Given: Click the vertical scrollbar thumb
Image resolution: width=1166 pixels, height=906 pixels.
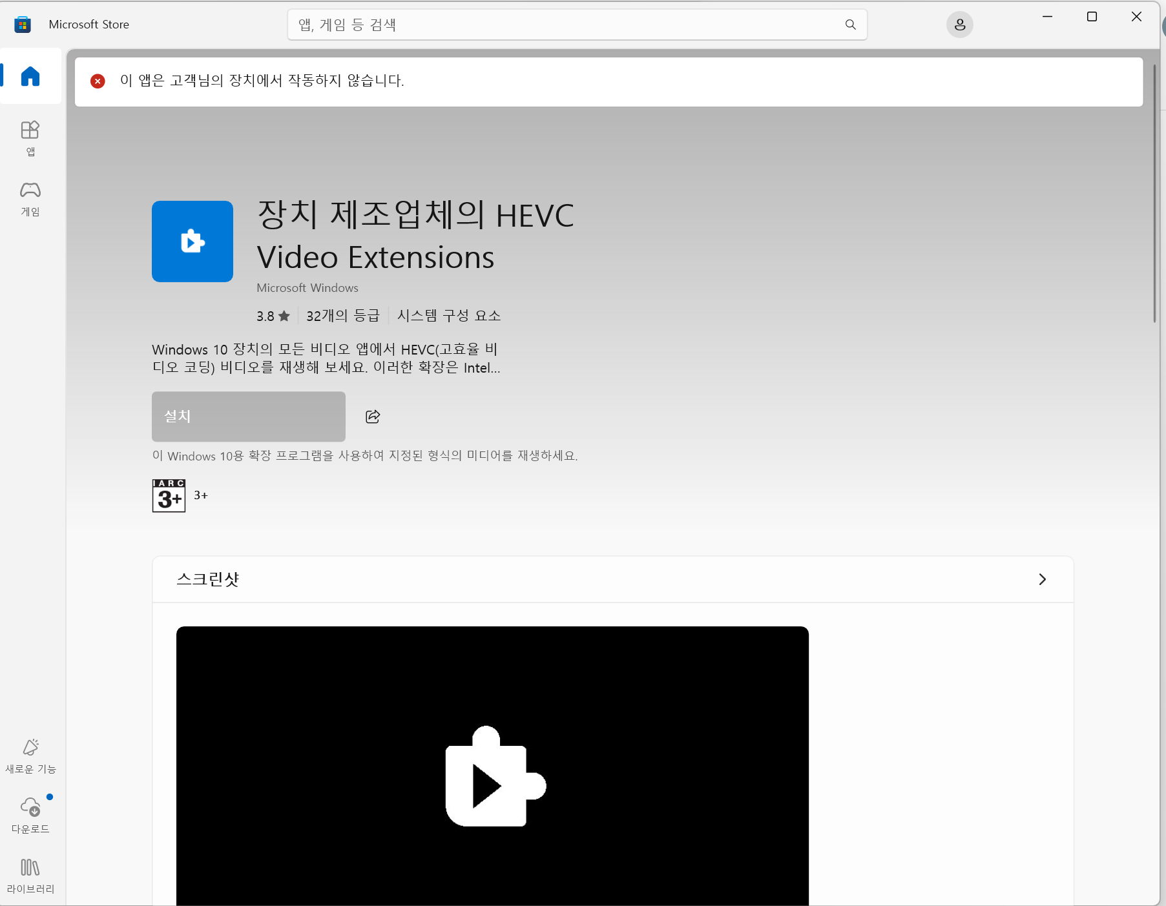Looking at the screenshot, I should click(x=1155, y=192).
